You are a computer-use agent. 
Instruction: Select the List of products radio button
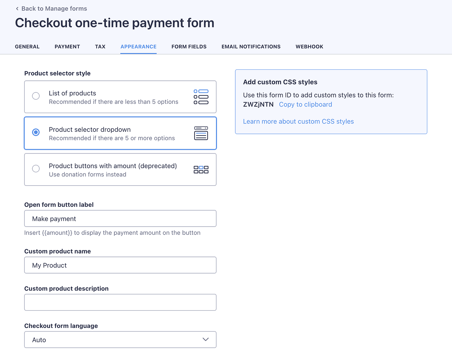tap(36, 96)
